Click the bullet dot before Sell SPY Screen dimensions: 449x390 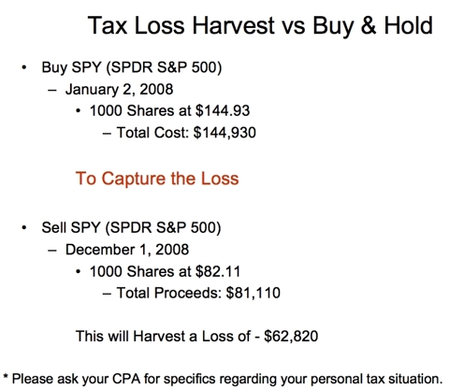click(x=24, y=227)
